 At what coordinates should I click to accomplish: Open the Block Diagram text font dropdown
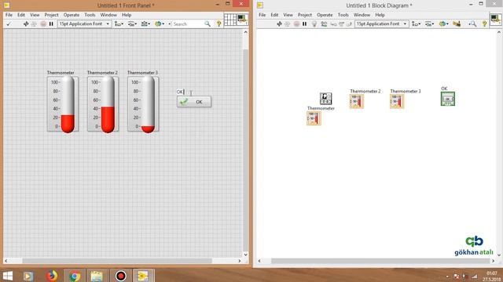(382, 24)
